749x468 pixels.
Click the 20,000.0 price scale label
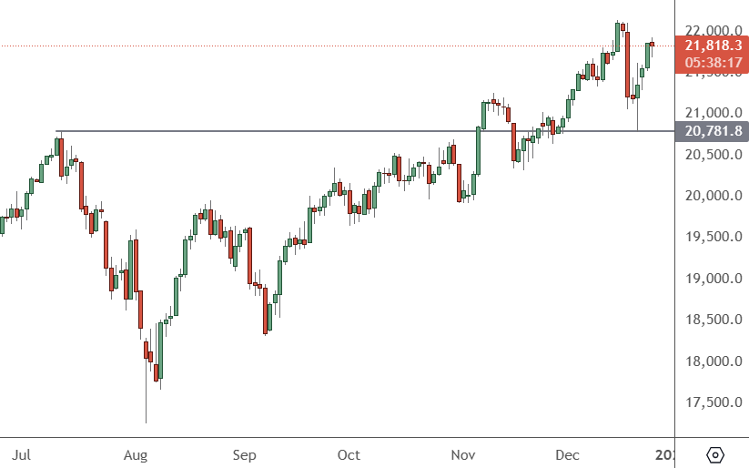713,196
